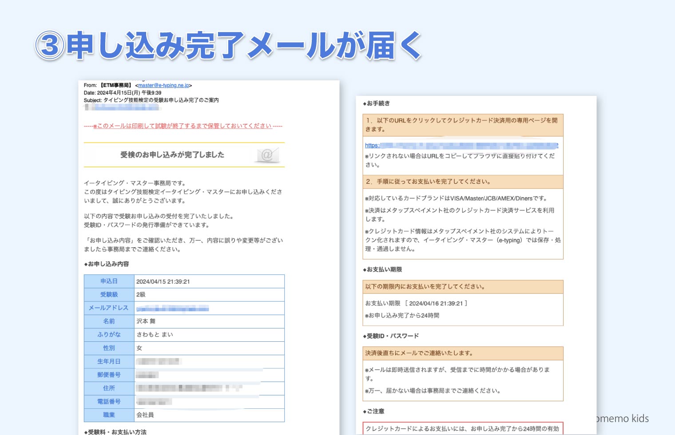Click the お申し込み完了から24時間 note
Image resolution: width=675 pixels, height=435 pixels.
402,316
